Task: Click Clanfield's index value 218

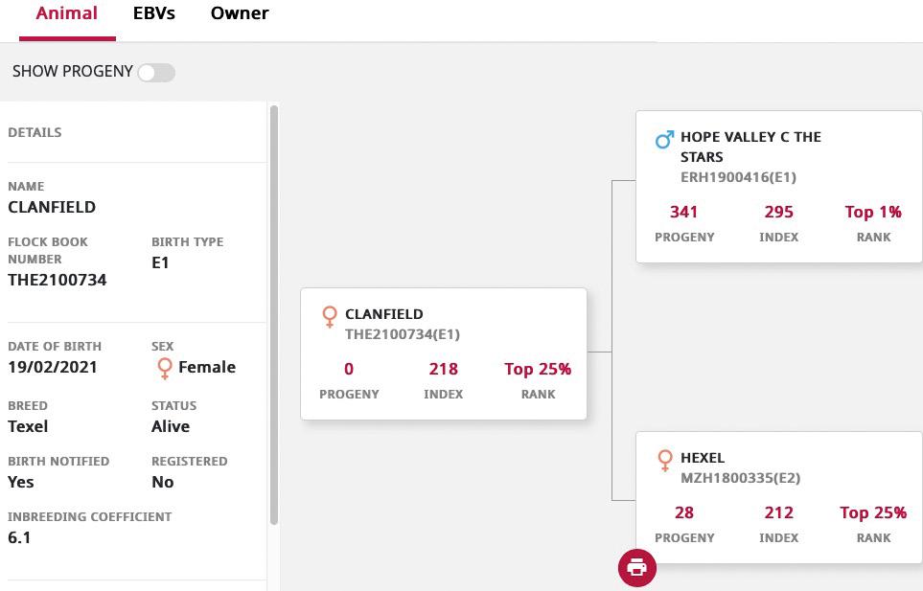Action: click(443, 369)
